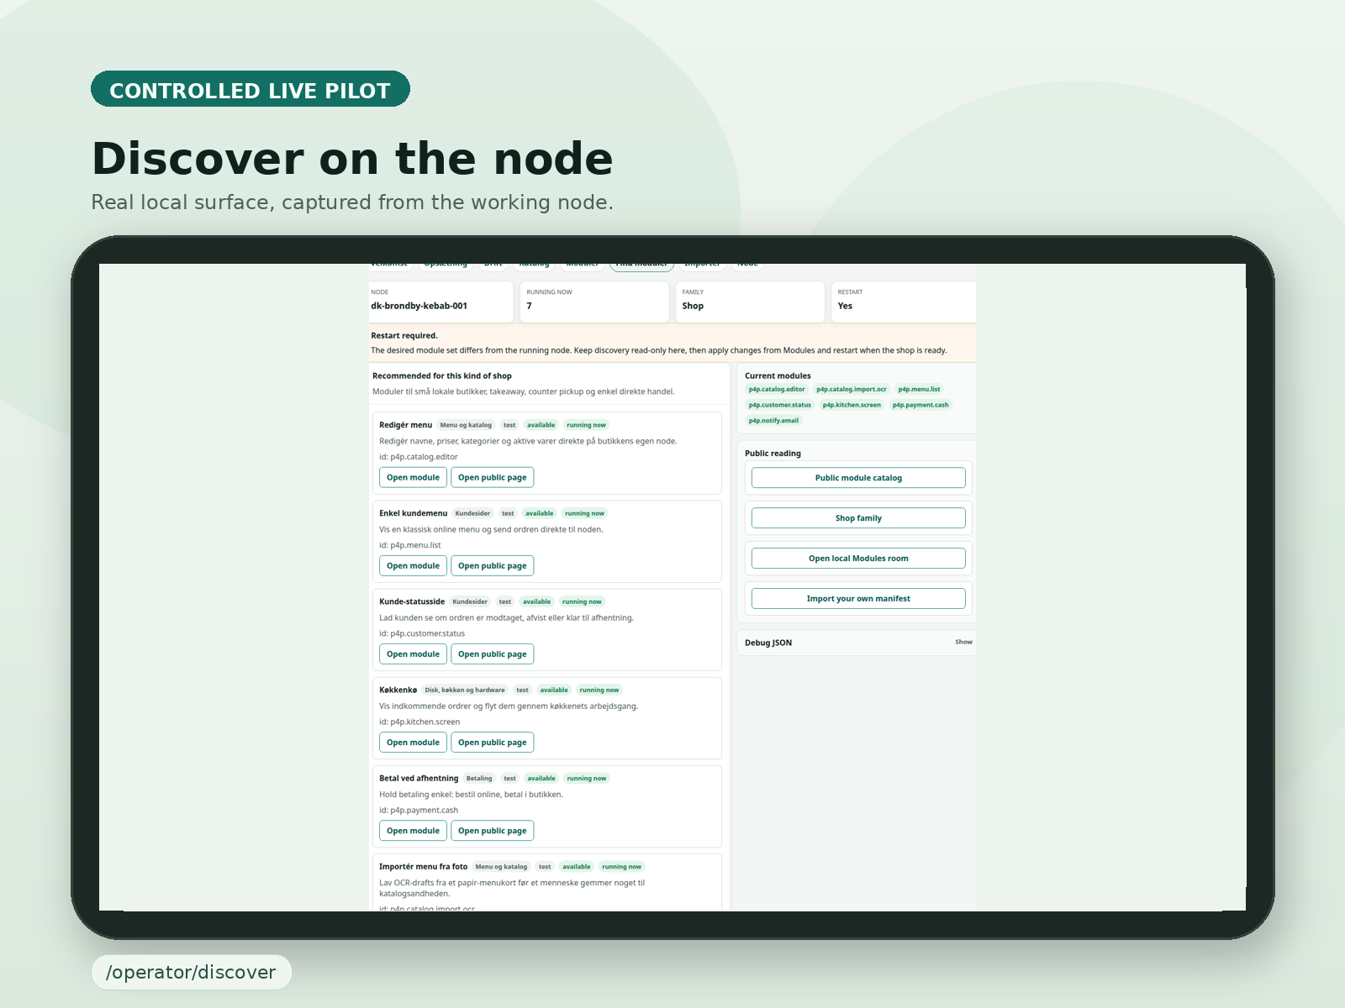Click the Running now value 7
Image resolution: width=1345 pixels, height=1008 pixels.
[529, 306]
